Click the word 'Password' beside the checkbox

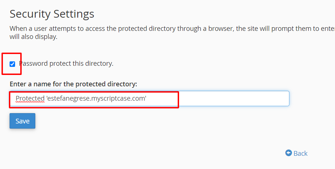(33, 63)
